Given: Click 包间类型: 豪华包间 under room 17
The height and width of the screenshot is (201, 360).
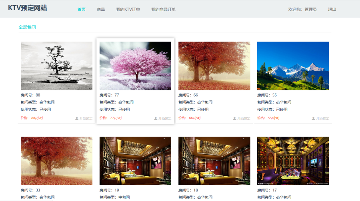Looking at the screenshot, I should tap(274, 197).
